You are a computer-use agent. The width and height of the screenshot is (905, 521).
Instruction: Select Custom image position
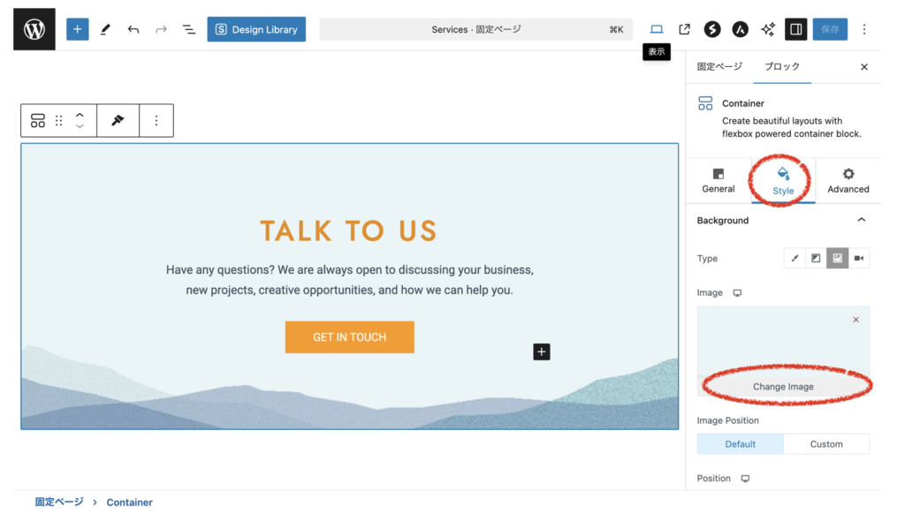tap(826, 444)
